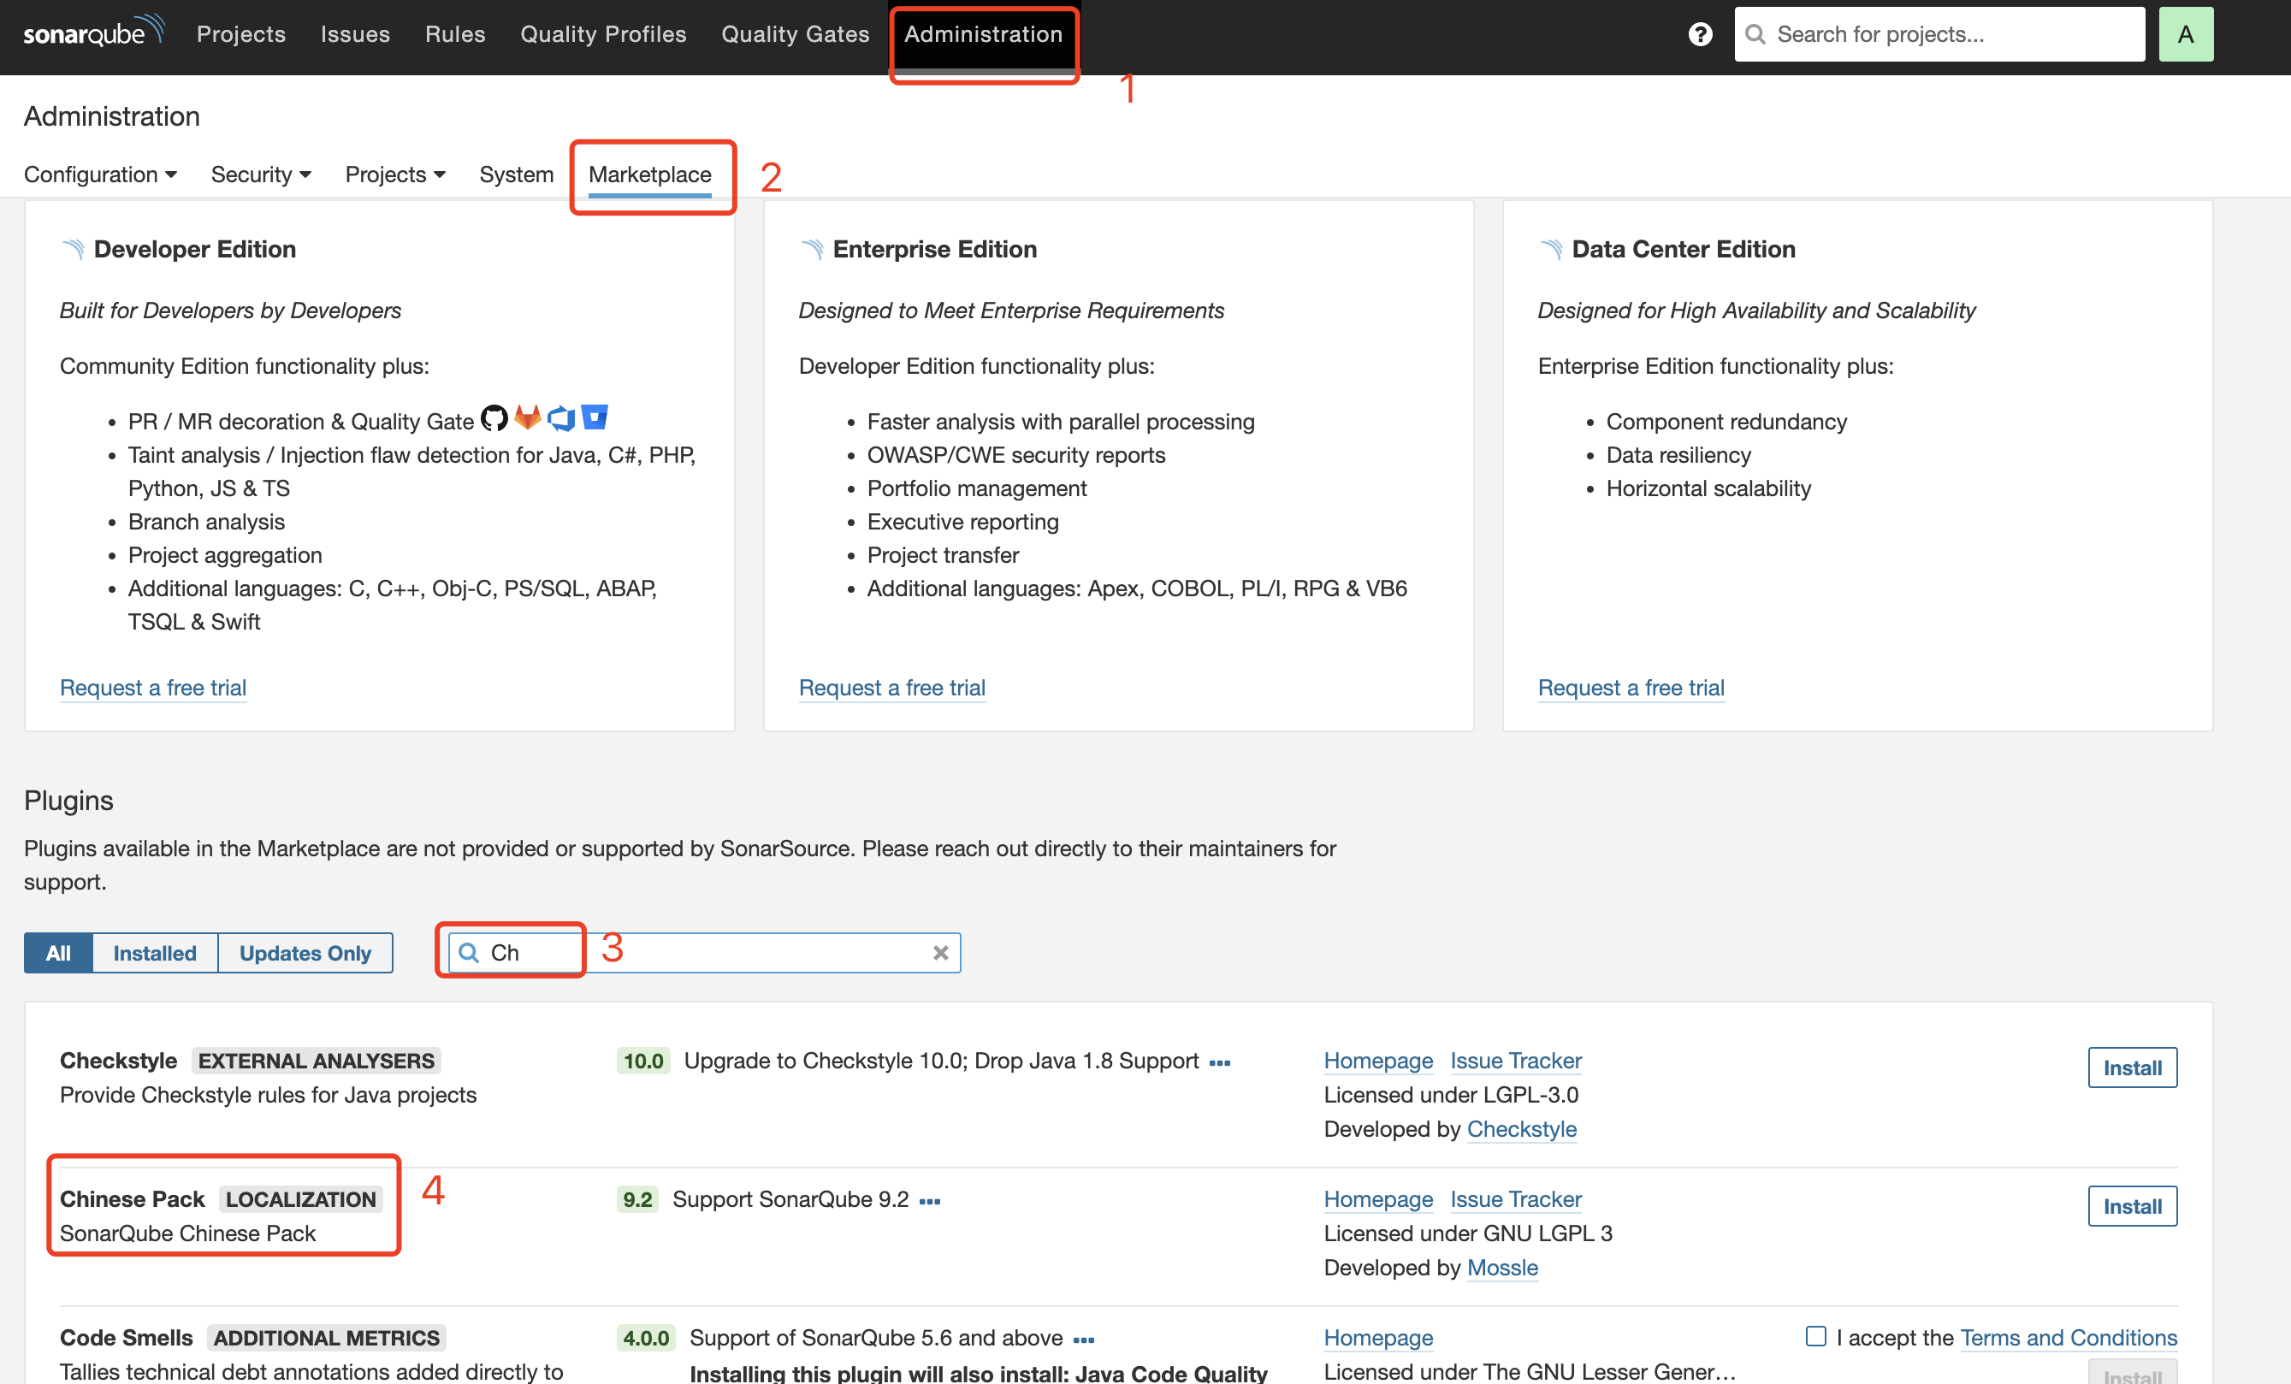Open the Checkstyle Homepage link
The image size is (2291, 1384).
click(x=1378, y=1061)
